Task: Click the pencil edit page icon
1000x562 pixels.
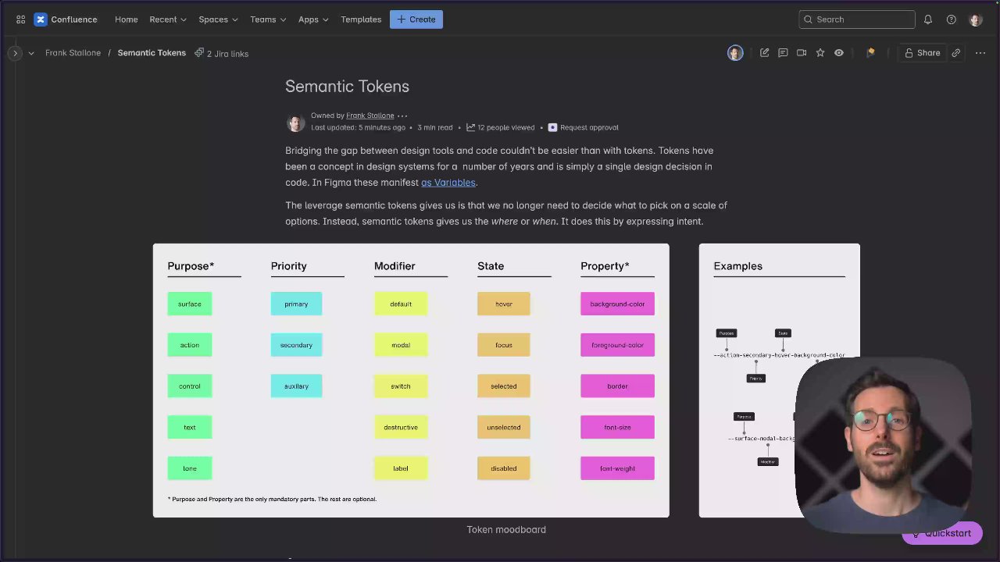Action: (x=764, y=53)
